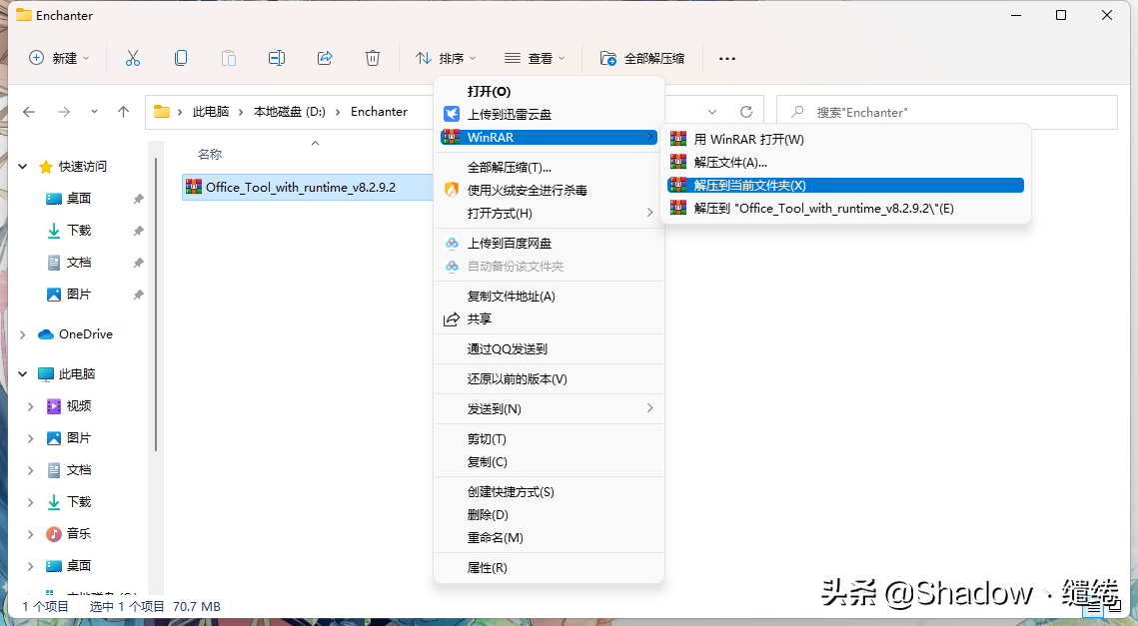Image resolution: width=1138 pixels, height=626 pixels.
Task: Click the 名称 column header
Action: (210, 154)
